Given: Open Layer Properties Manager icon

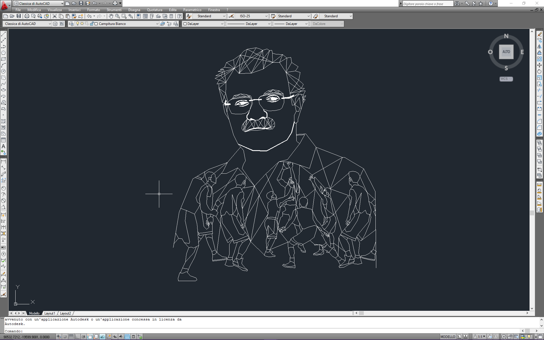Looking at the screenshot, I should [71, 24].
